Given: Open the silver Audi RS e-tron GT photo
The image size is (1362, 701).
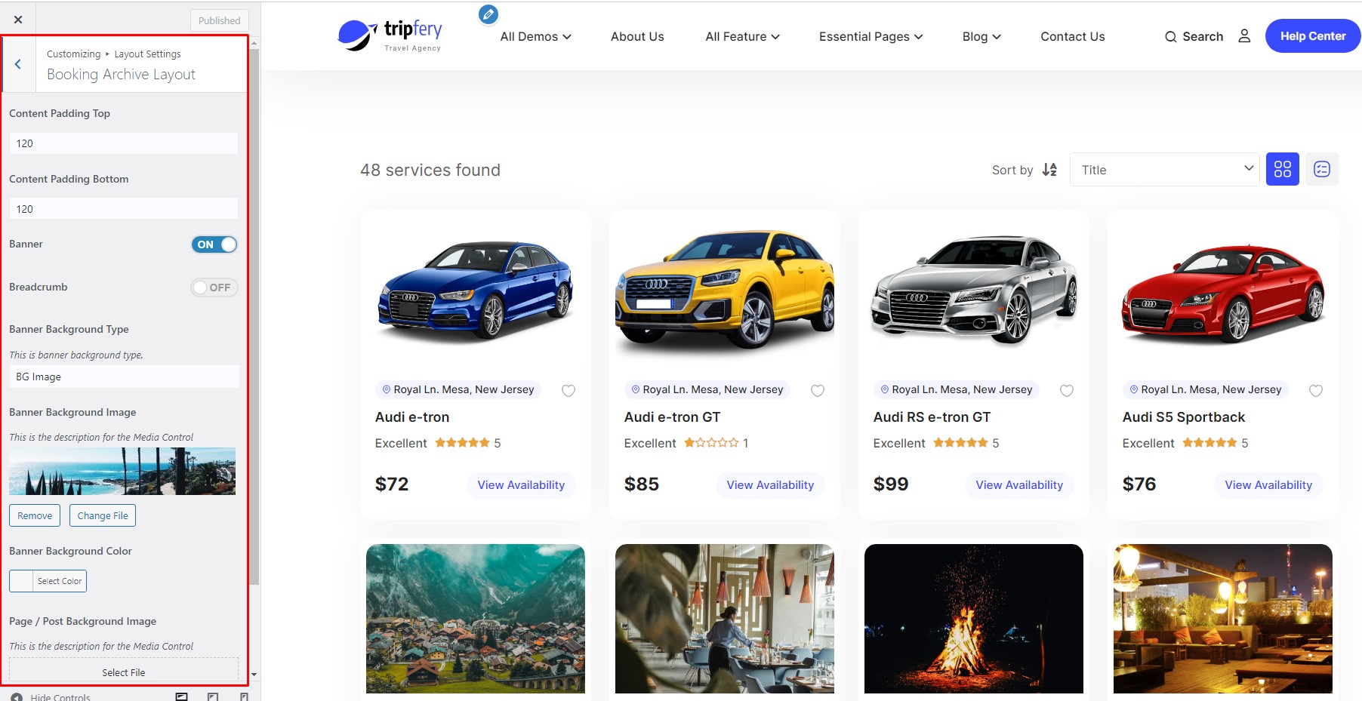Looking at the screenshot, I should tap(974, 290).
